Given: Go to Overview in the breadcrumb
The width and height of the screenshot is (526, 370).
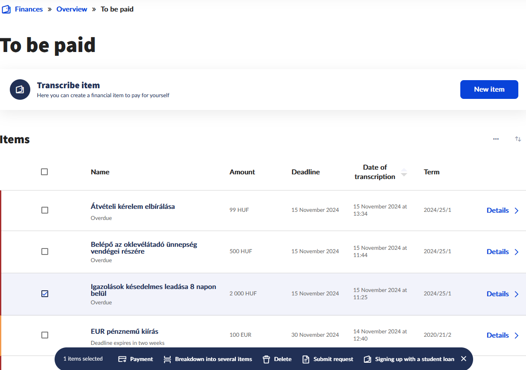Looking at the screenshot, I should click(72, 9).
